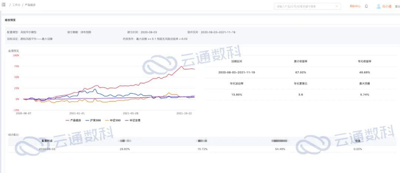Image resolution: width=400 pixels, height=173 pixels.
Task: Select the 2020-08-03 allocation row
Action: point(47,149)
